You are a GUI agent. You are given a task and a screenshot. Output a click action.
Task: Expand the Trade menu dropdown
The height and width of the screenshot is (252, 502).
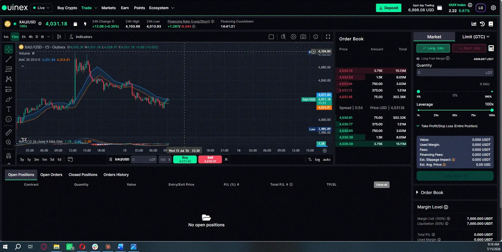96,8
